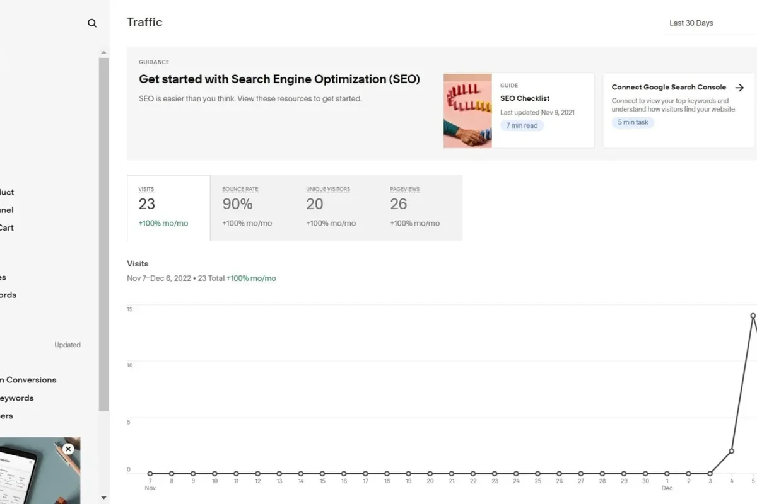Click the "Nov 7–Dec 6, 2022" date range text
The image size is (757, 504).
[x=160, y=278]
